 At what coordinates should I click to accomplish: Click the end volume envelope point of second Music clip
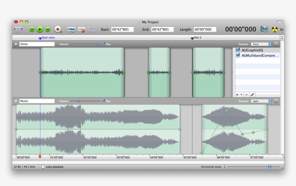(267, 129)
